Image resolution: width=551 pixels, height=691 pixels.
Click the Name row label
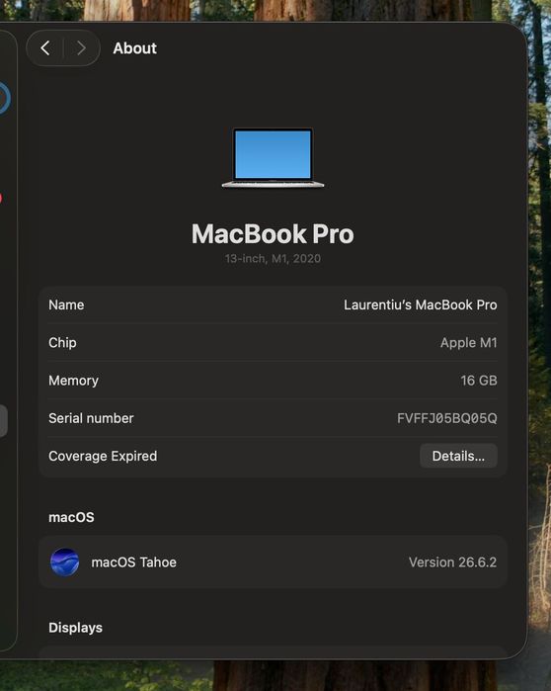66,304
